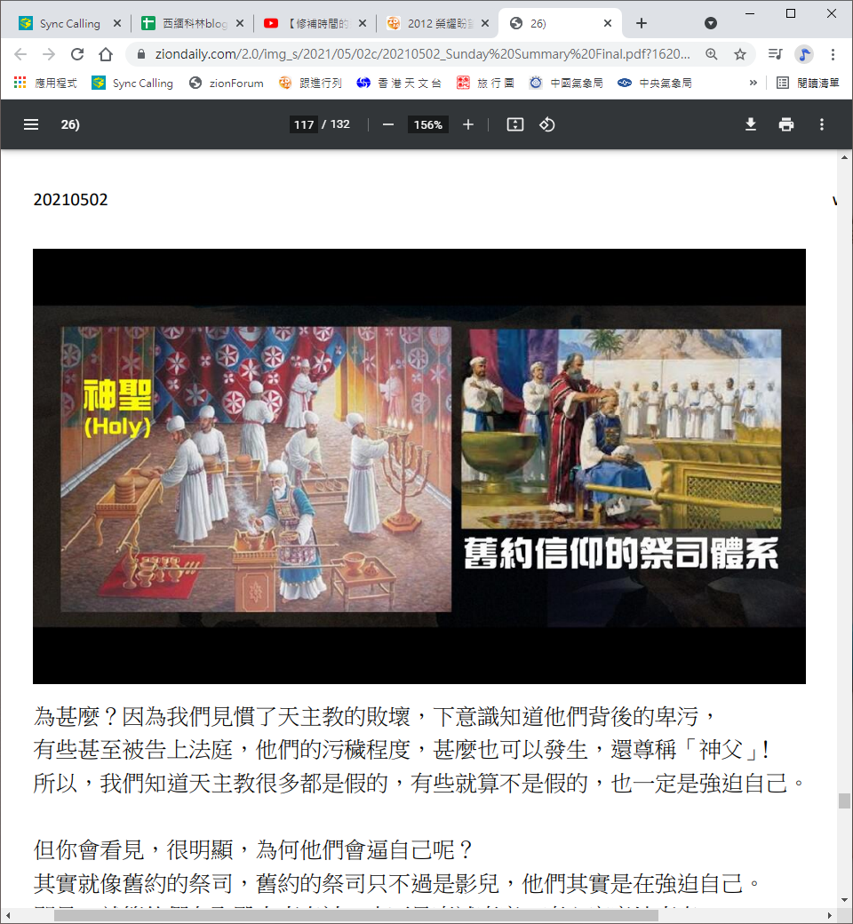Toggle the PDF sidebar menu
Screen dimensions: 853x924
click(30, 124)
